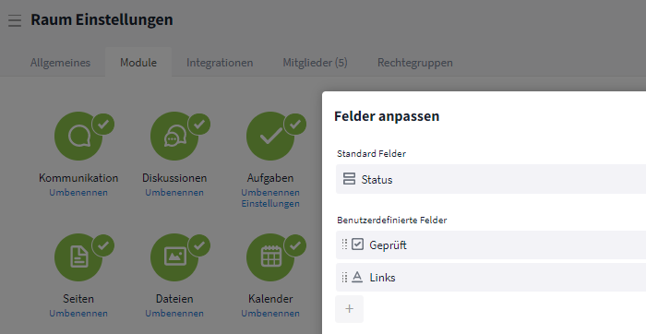Toggle the Kommunikation enabled check badge

click(103, 124)
